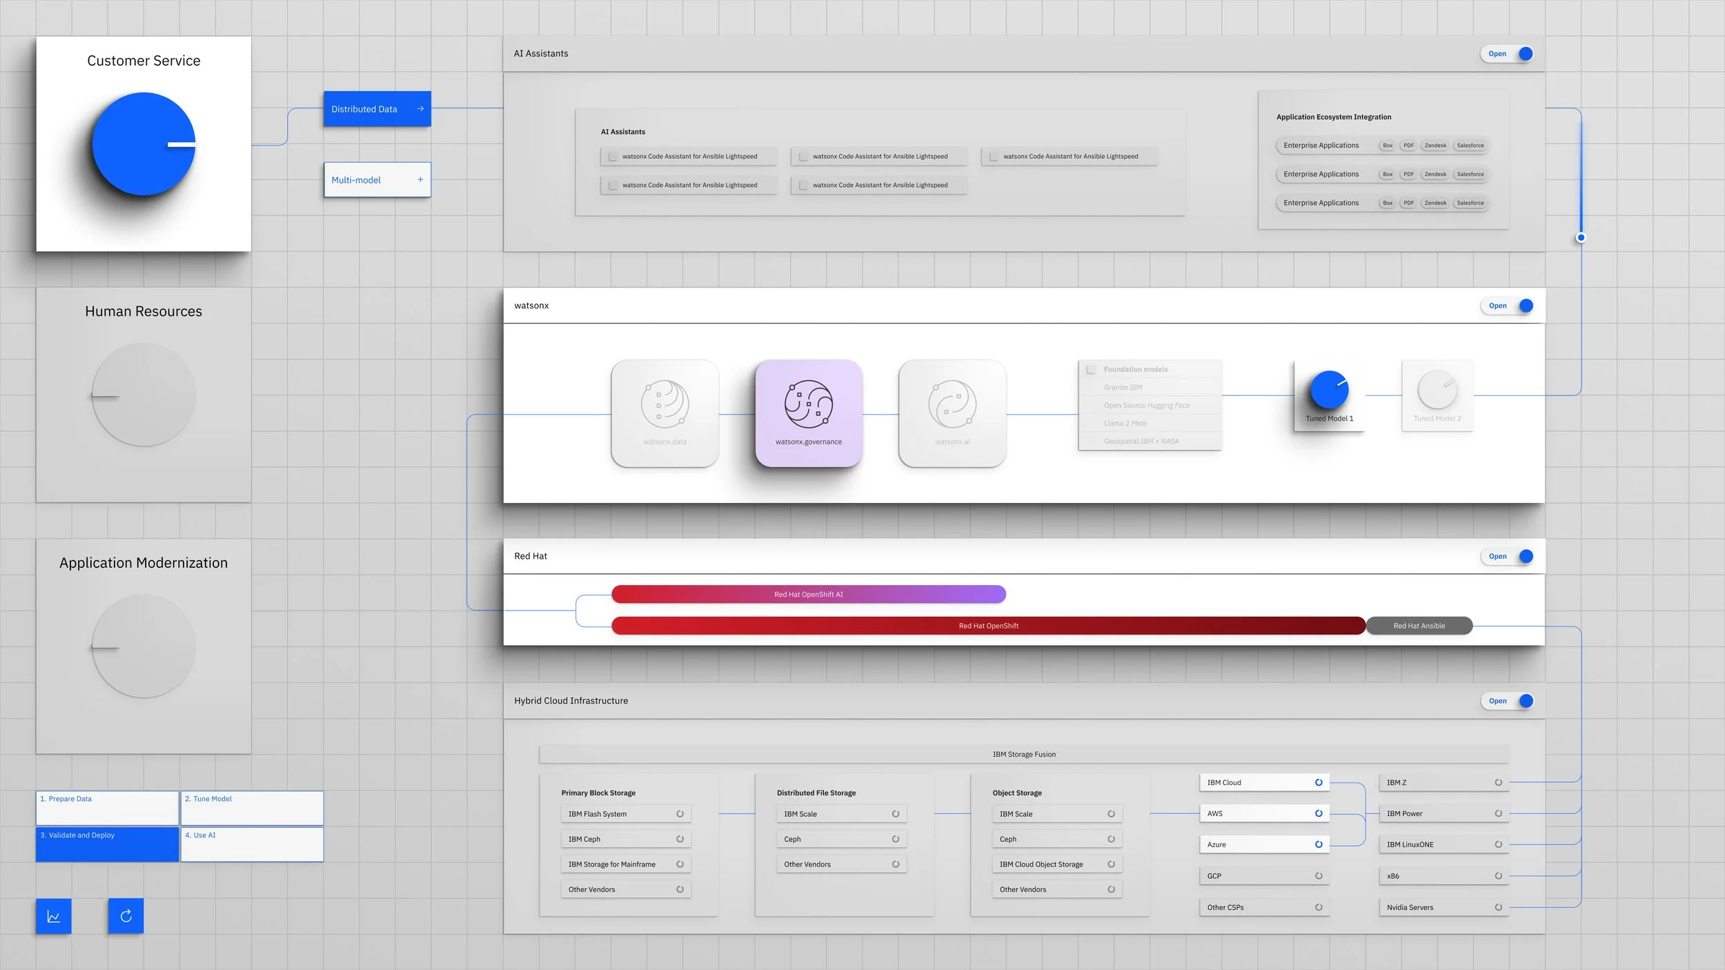
Task: Select the Human Resources card
Action: click(144, 395)
